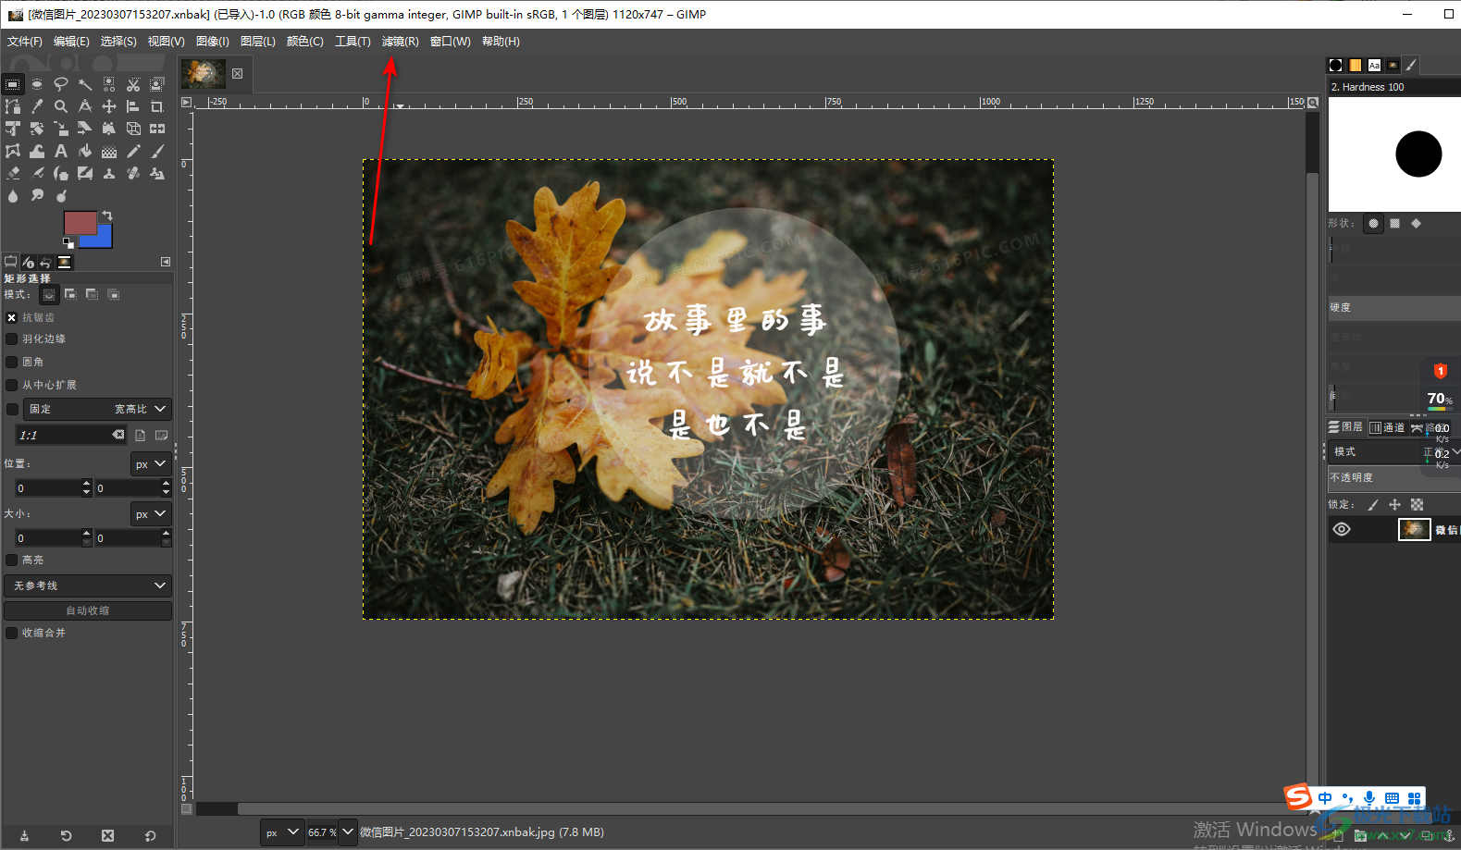This screenshot has width=1461, height=850.
Task: Switch to the 通道 channels tab
Action: [x=1387, y=427]
